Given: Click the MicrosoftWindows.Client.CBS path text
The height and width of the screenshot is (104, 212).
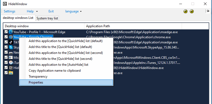Looking at the screenshot, I should (x=147, y=58).
